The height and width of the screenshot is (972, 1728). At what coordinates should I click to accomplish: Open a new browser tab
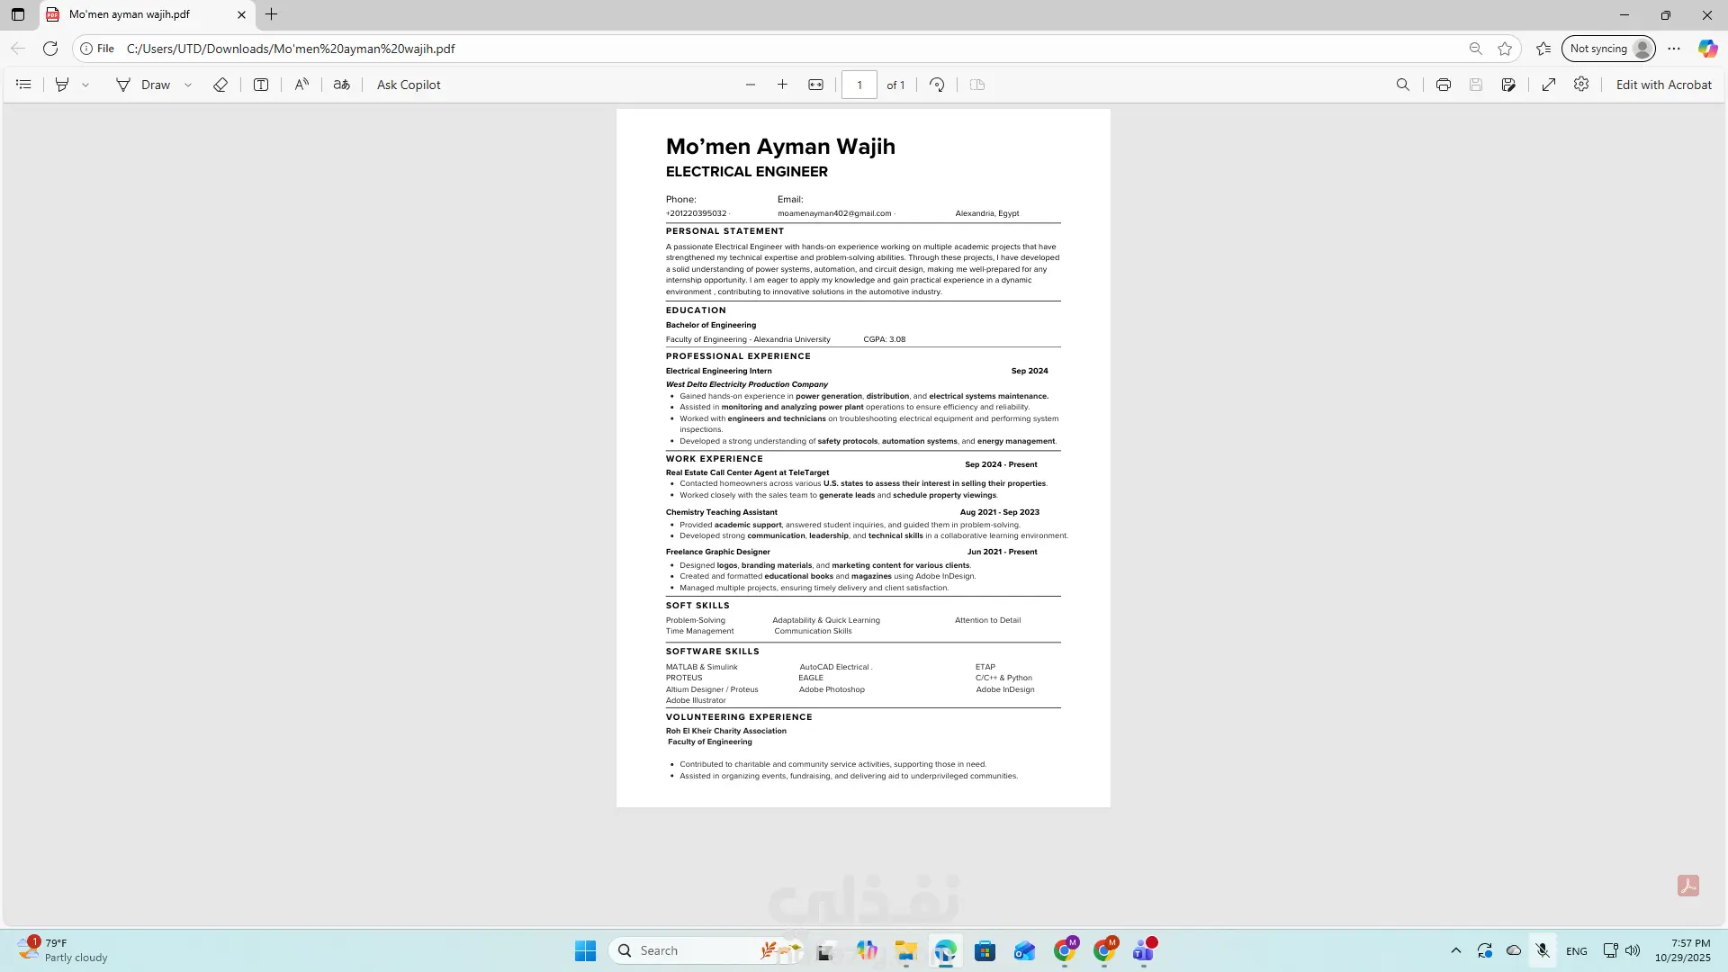[272, 14]
